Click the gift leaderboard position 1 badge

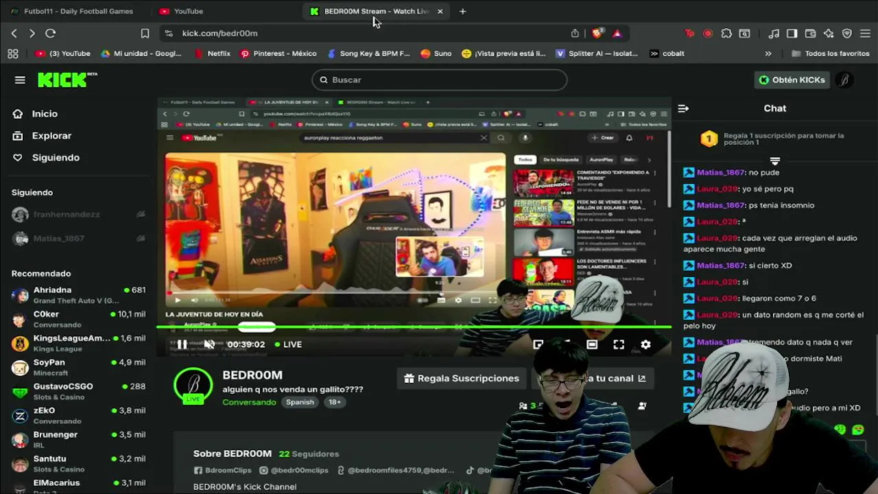[709, 139]
